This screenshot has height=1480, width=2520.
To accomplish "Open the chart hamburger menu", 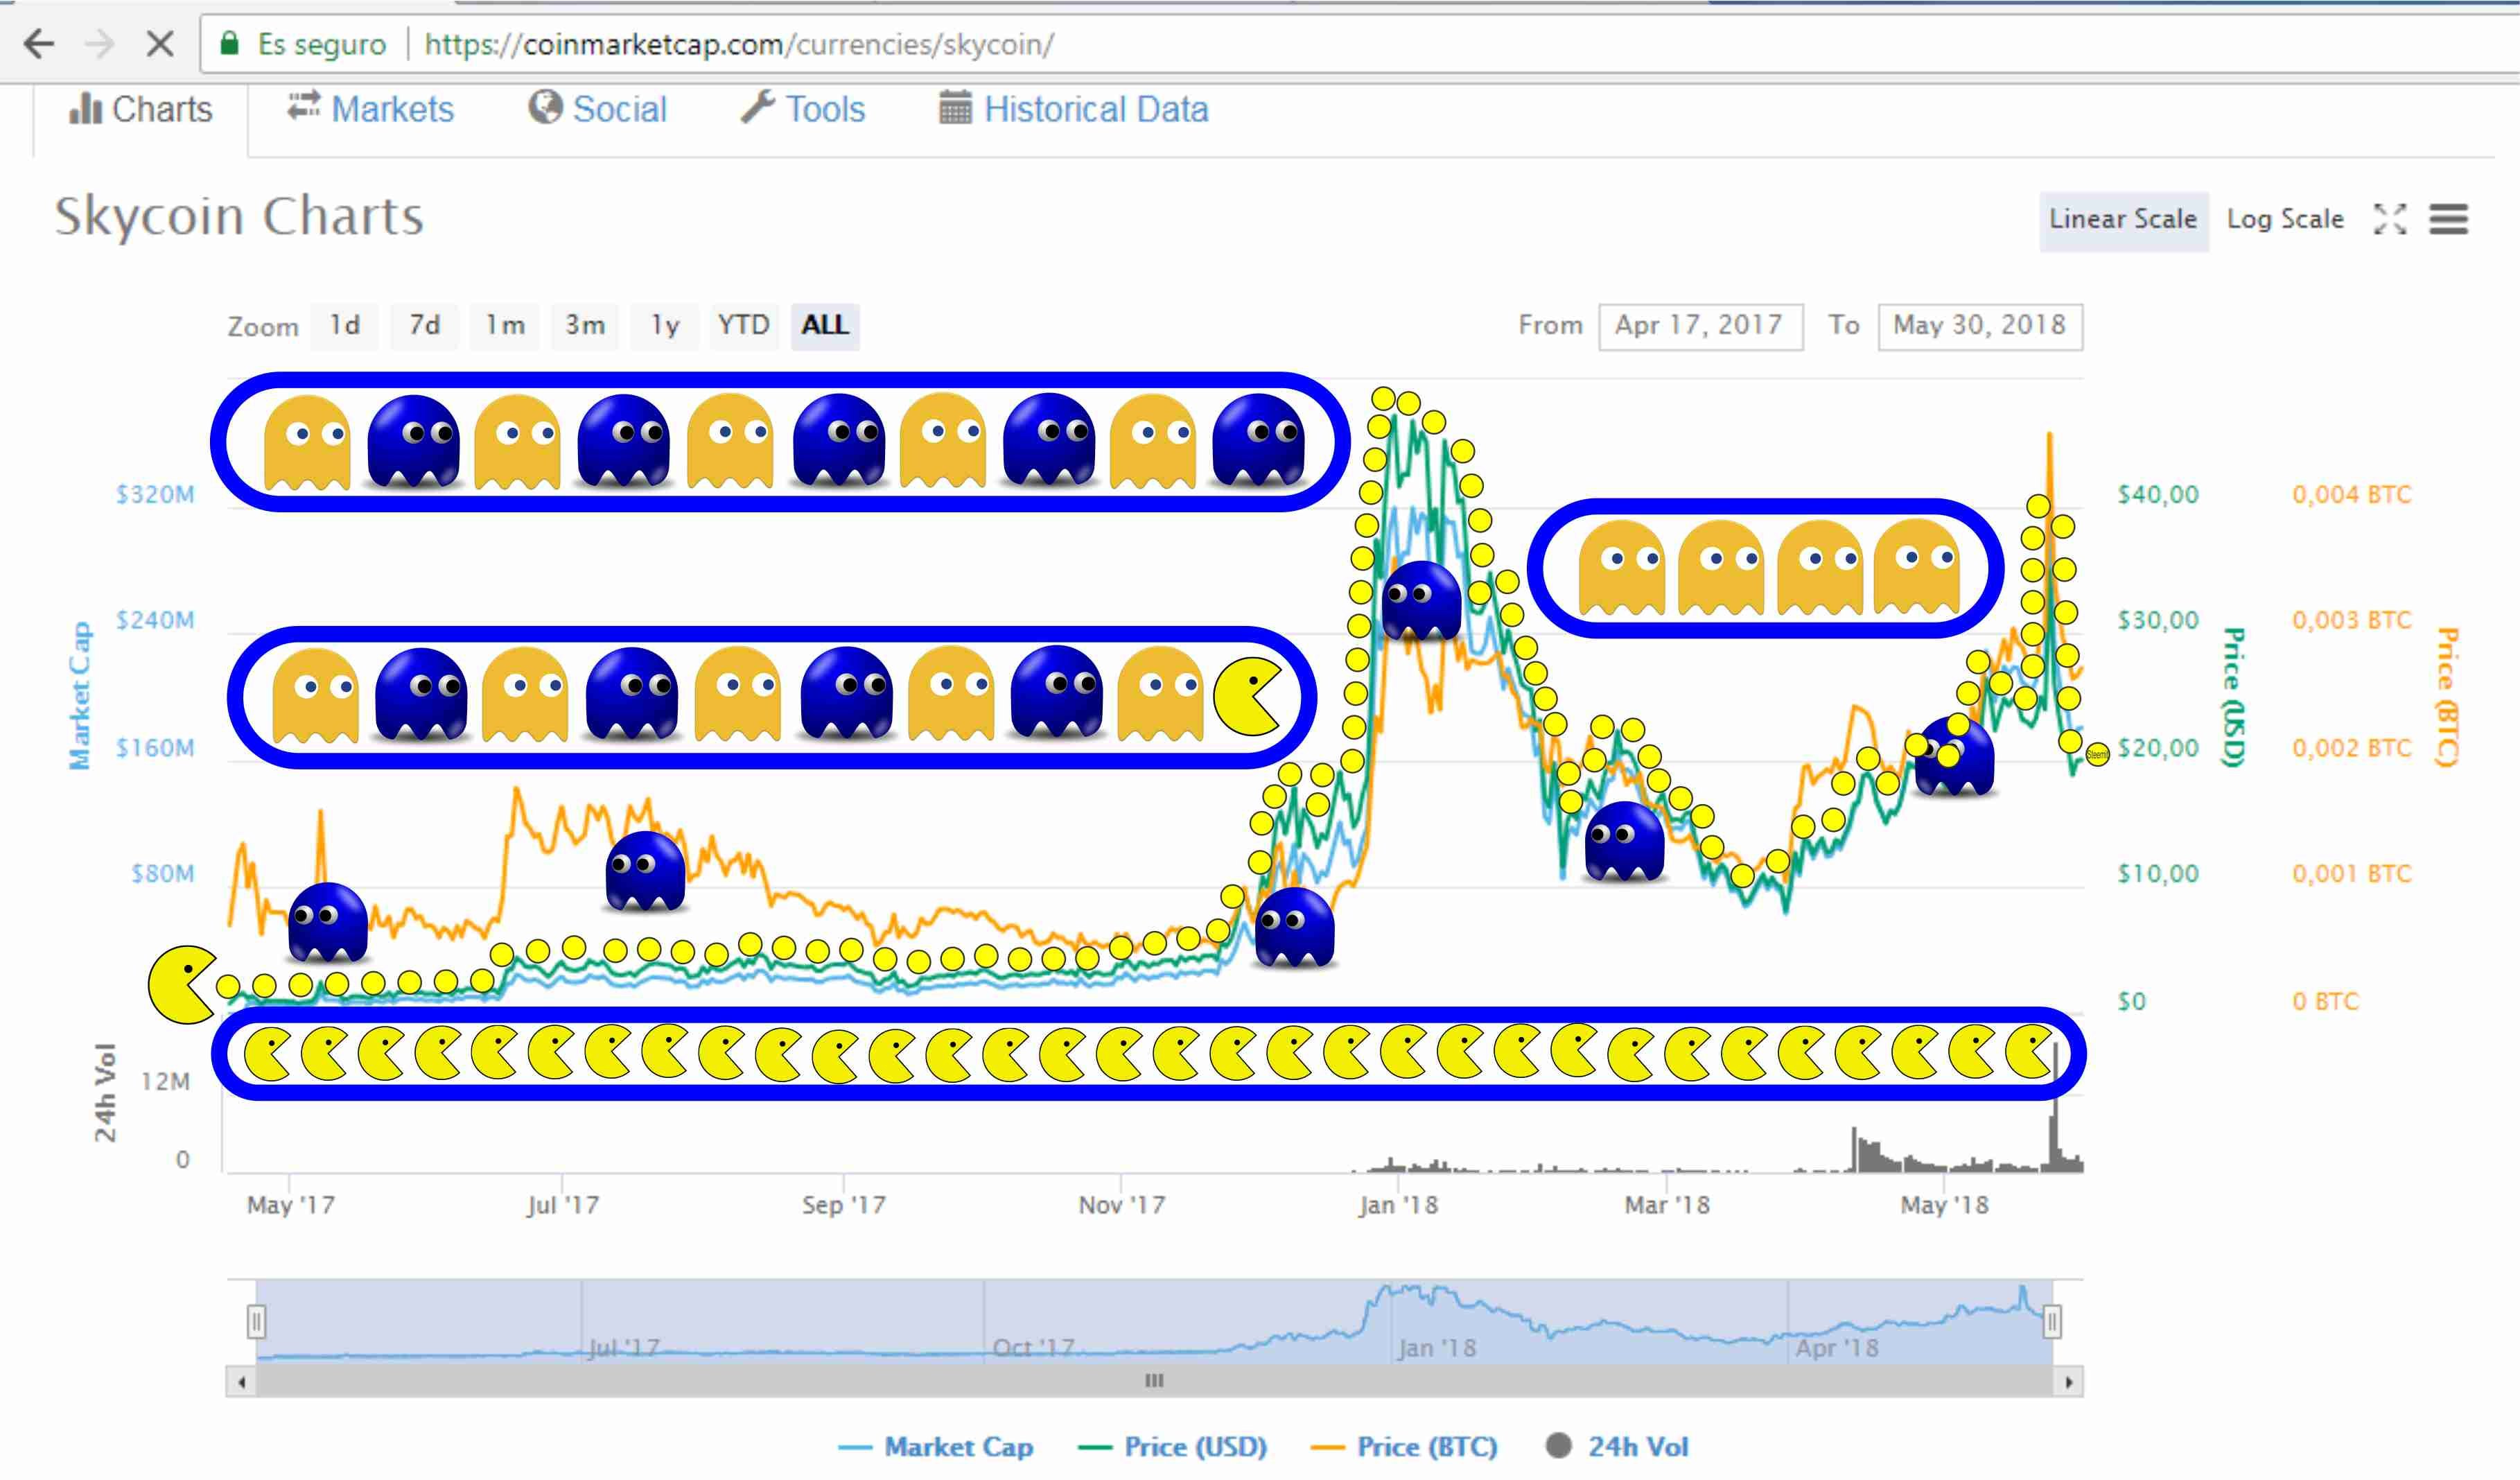I will click(2449, 219).
